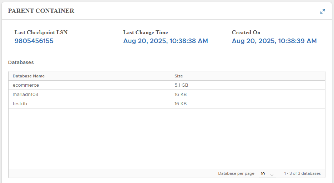Open the Database per page dropdown

coord(267,174)
